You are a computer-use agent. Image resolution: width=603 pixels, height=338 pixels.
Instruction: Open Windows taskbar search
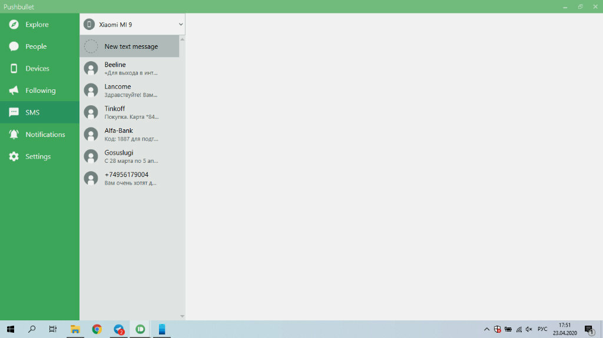coord(32,329)
